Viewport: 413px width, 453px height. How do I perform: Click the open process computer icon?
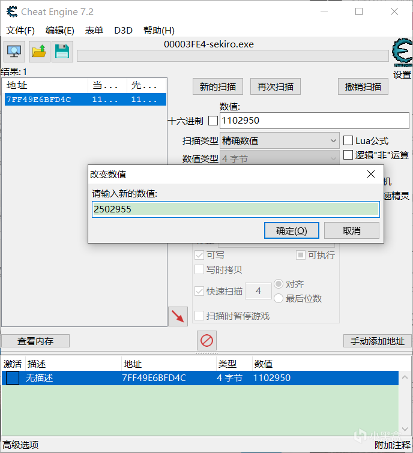(x=14, y=52)
